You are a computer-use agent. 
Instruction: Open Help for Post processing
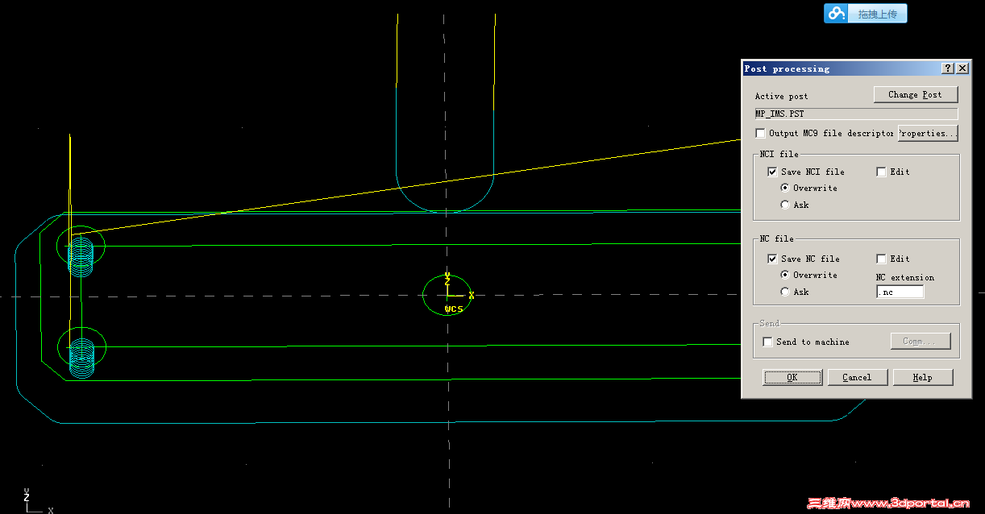[922, 377]
